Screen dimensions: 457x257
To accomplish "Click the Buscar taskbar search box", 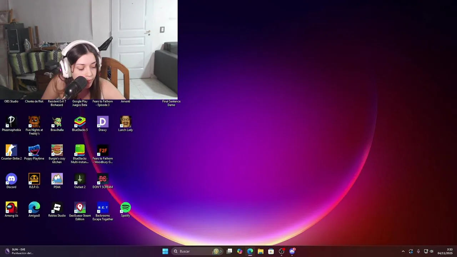I will pyautogui.click(x=197, y=251).
